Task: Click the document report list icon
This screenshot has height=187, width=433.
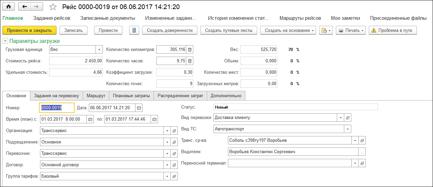Action: (134, 30)
